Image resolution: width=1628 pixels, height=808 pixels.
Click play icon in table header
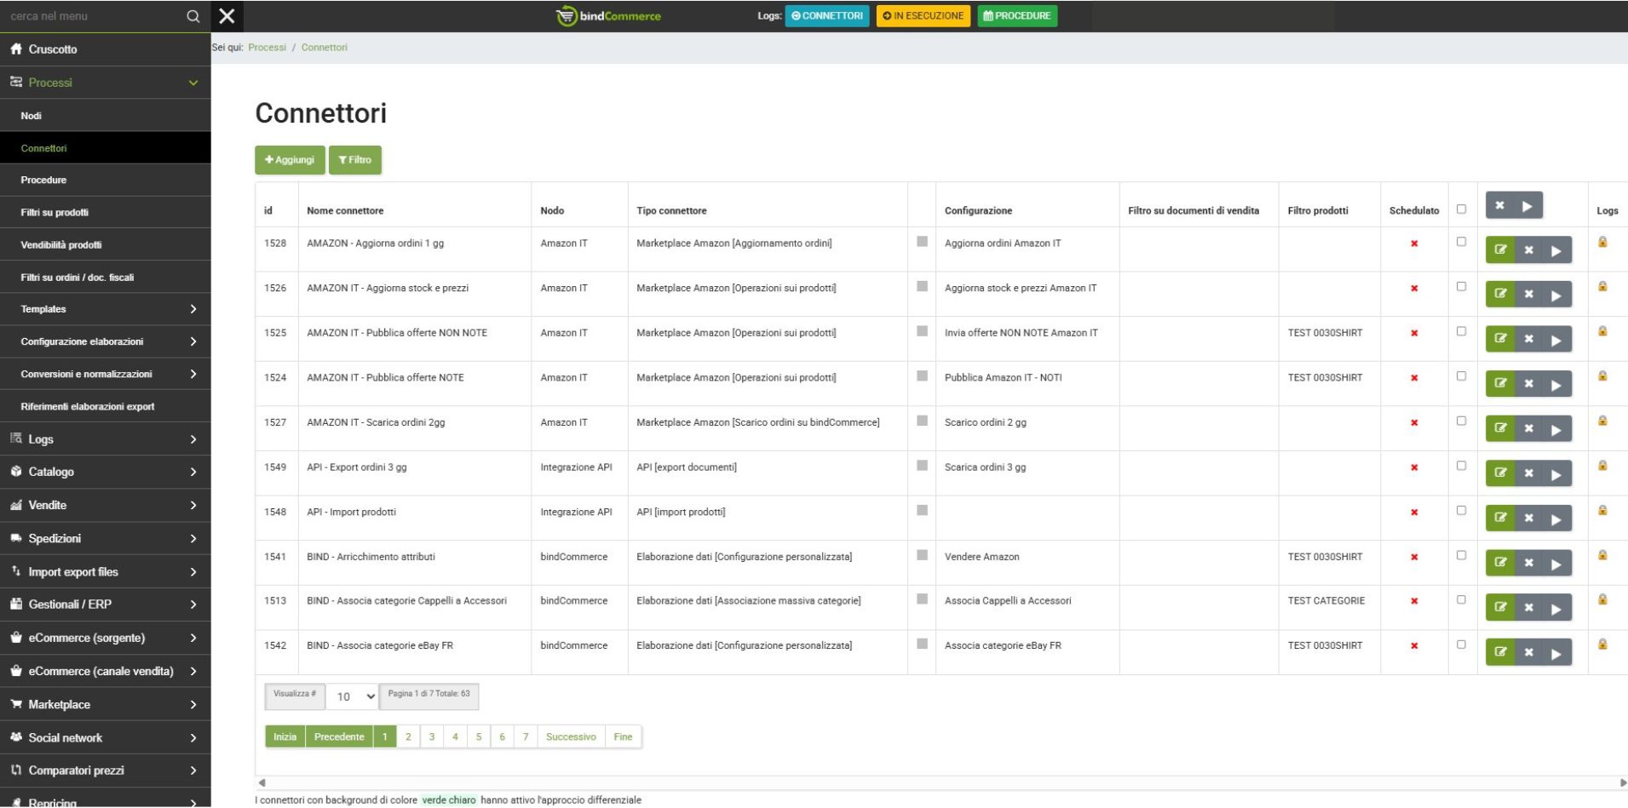(x=1527, y=206)
